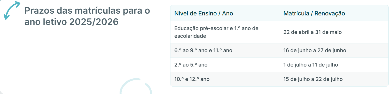Screen dimensions: 391x94
Task: Click the '15 de julho a 22 de julho' date
Action: pyautogui.click(x=313, y=79)
